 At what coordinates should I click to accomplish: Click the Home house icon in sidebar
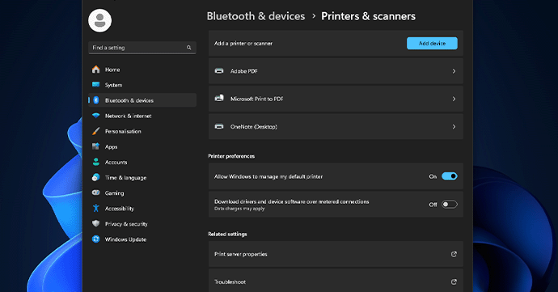coord(95,70)
